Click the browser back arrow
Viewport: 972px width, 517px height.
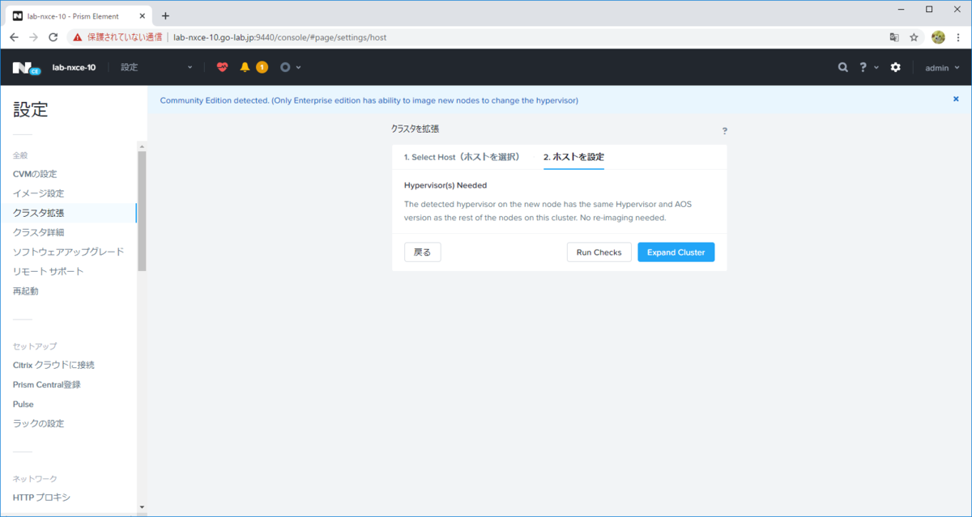point(14,37)
